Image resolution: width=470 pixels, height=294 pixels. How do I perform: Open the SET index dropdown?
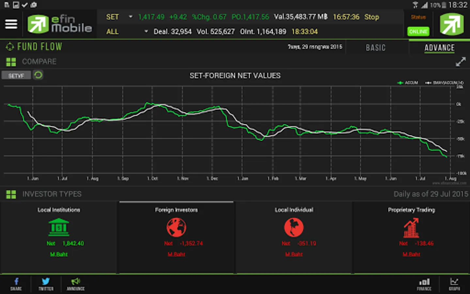119,17
